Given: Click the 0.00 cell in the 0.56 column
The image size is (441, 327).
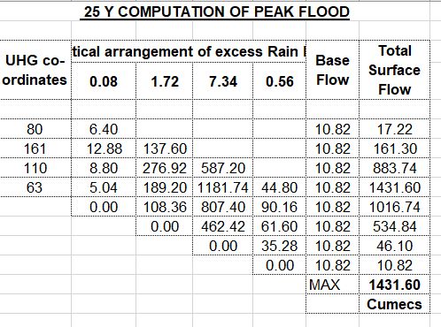Looking at the screenshot, I should point(280,265).
